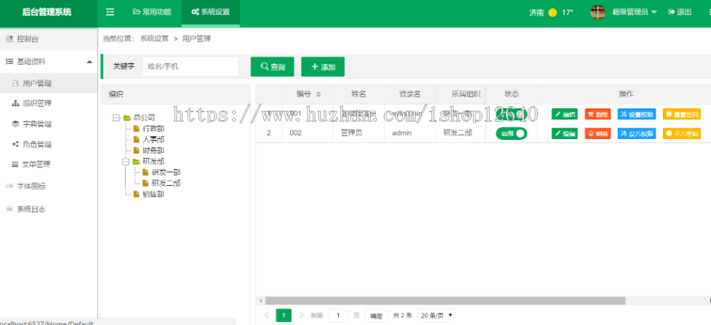
Task: Toggle the status switch in first row
Action: point(511,113)
